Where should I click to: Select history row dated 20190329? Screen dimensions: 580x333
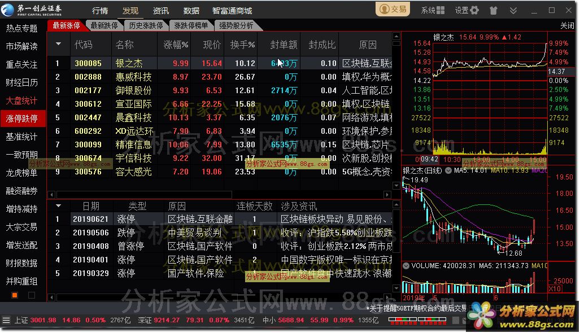(x=220, y=273)
